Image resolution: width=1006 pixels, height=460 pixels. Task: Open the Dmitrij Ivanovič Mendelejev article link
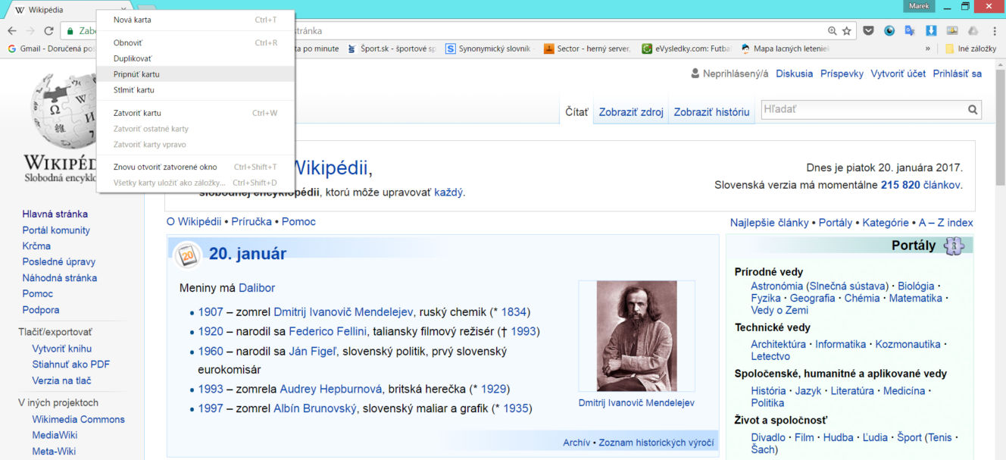coord(342,311)
